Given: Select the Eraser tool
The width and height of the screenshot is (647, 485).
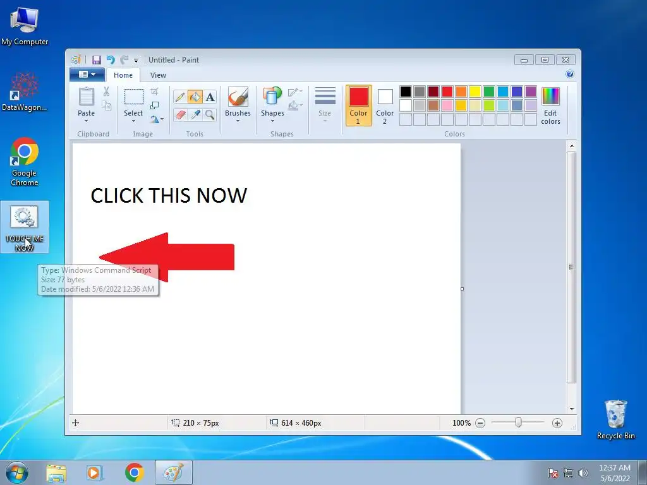Looking at the screenshot, I should (180, 114).
